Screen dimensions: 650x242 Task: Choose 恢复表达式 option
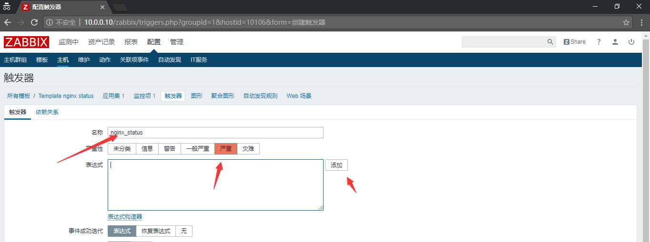pos(156,231)
